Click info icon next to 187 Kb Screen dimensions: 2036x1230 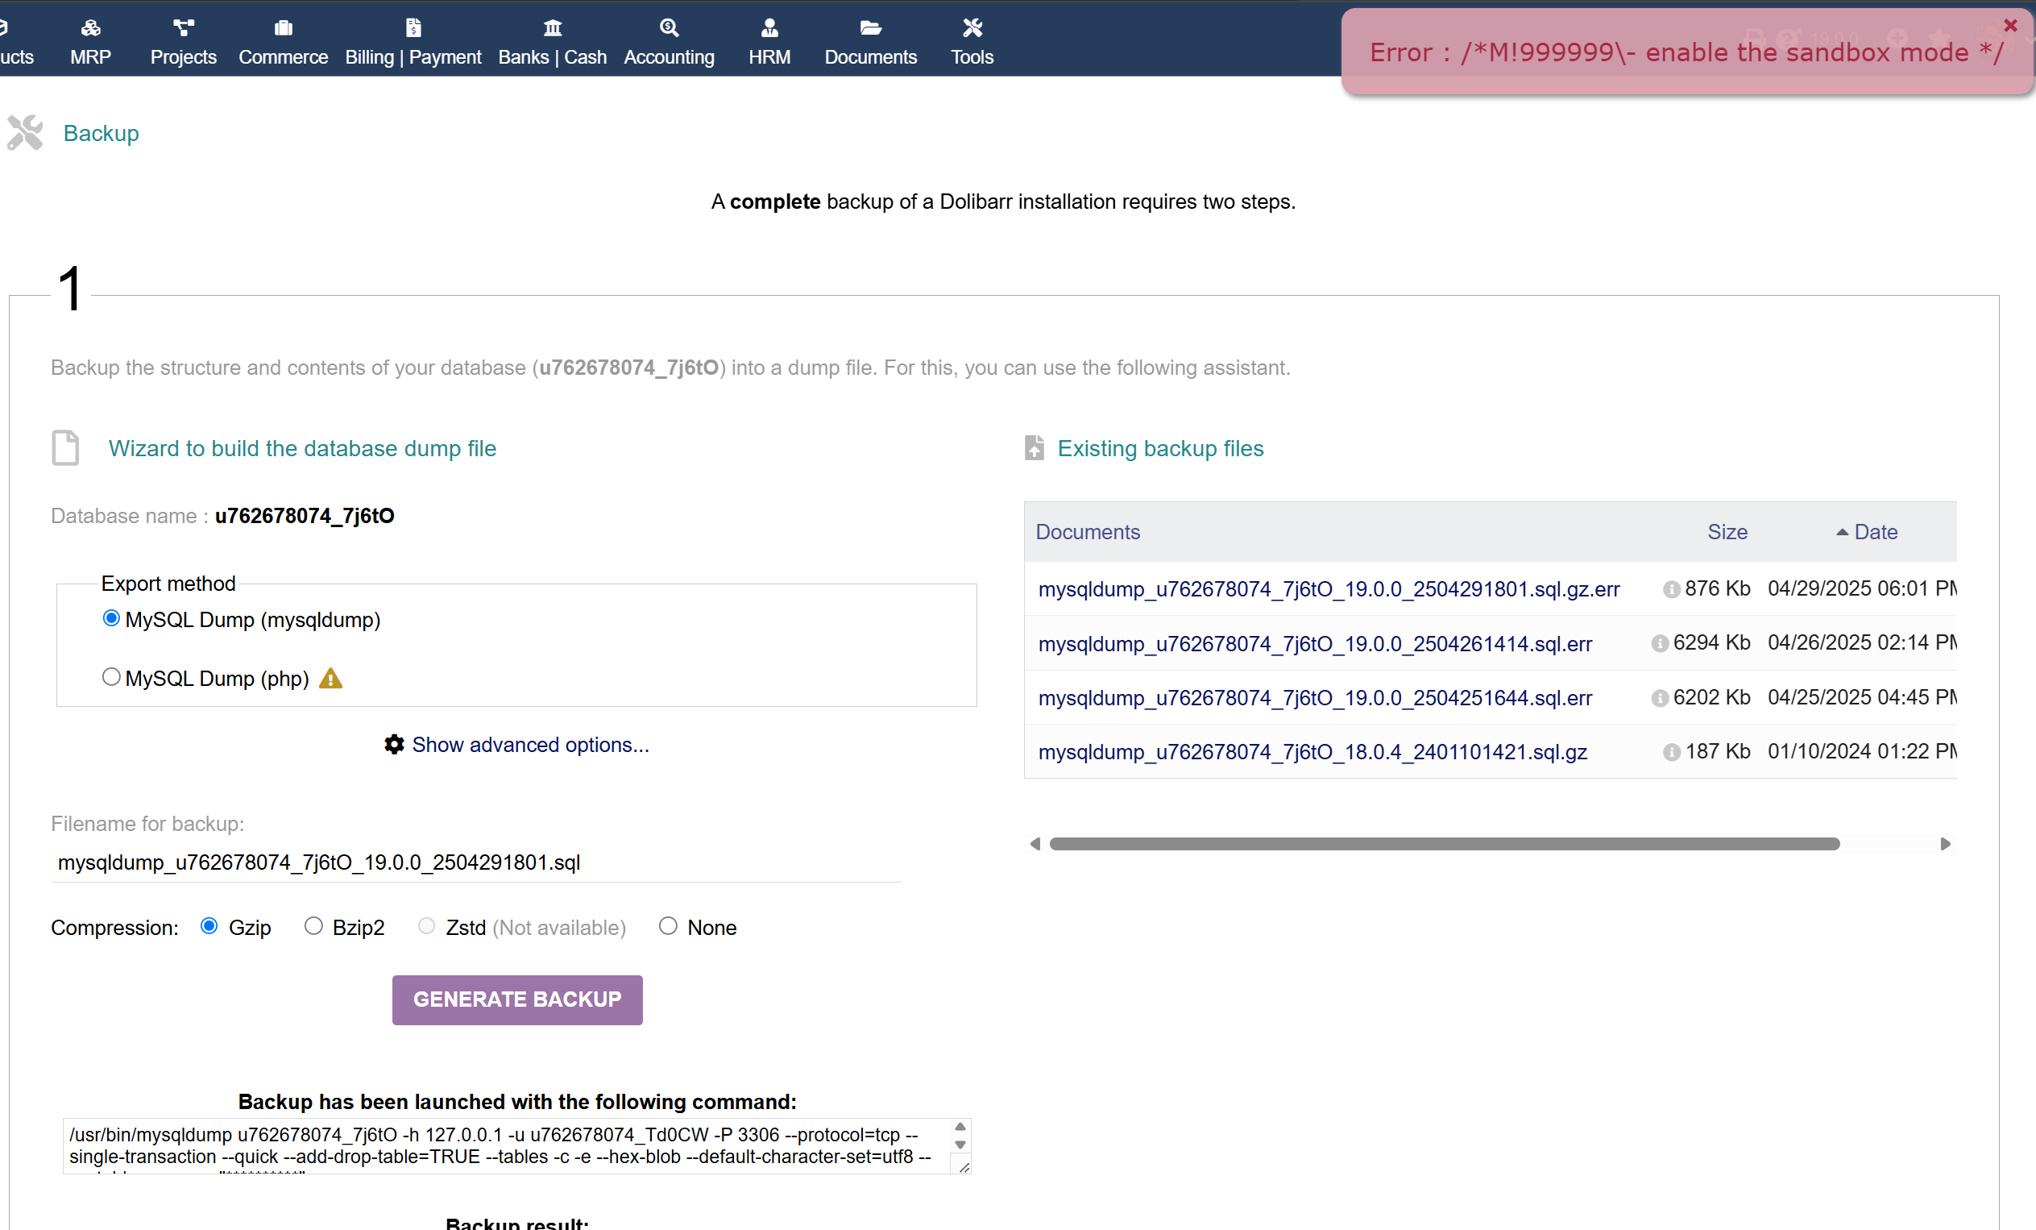[1672, 752]
